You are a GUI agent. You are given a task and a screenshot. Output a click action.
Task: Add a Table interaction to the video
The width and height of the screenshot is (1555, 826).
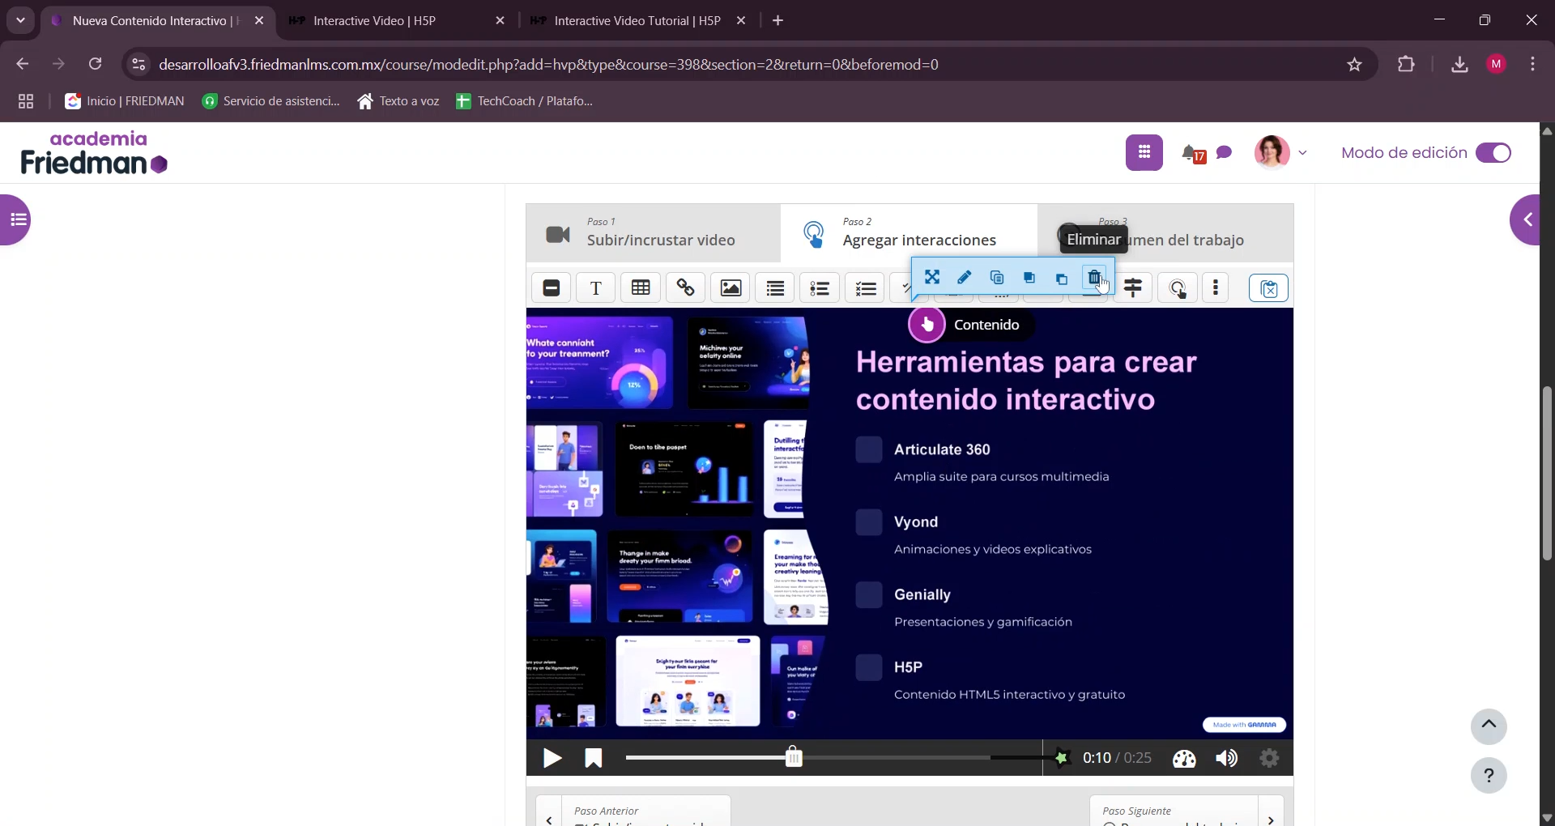pos(641,288)
